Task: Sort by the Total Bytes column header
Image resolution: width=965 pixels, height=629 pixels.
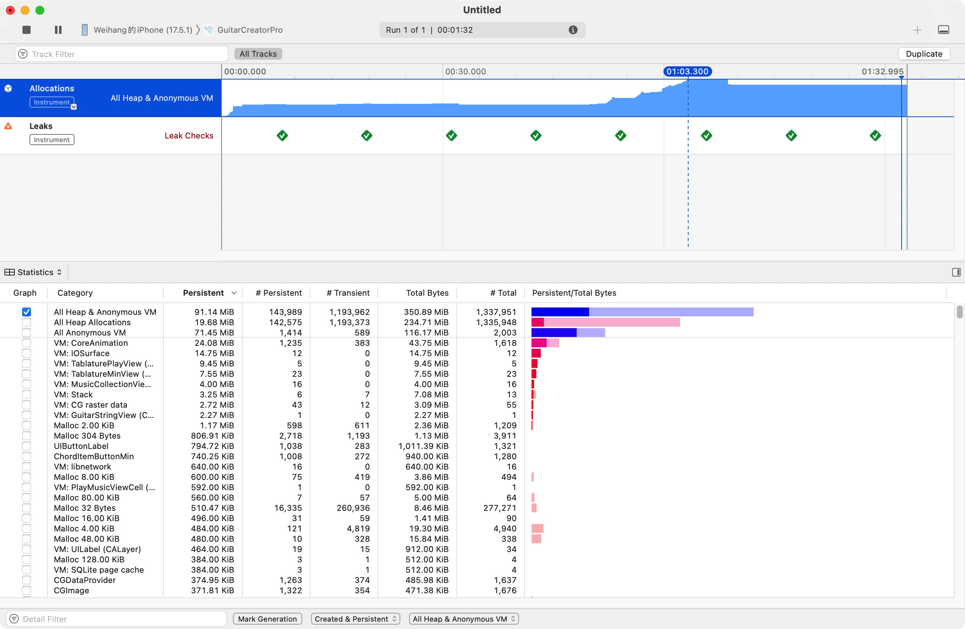Action: coord(427,293)
